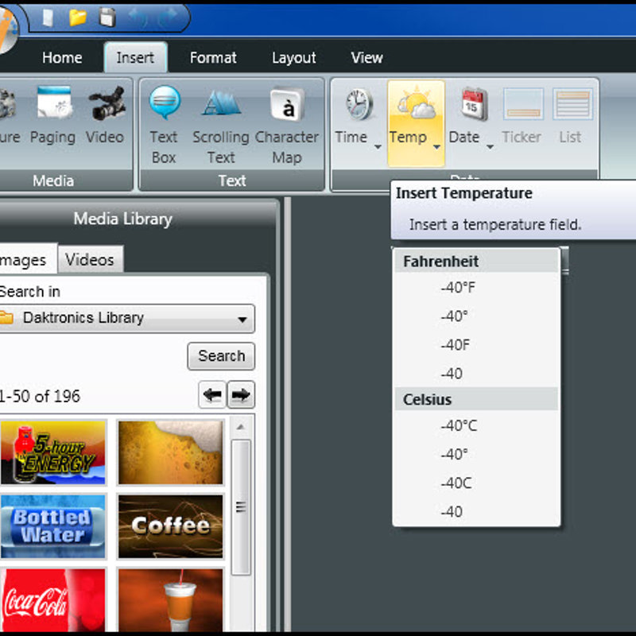Choose -40°C Celsius format

coord(459,426)
